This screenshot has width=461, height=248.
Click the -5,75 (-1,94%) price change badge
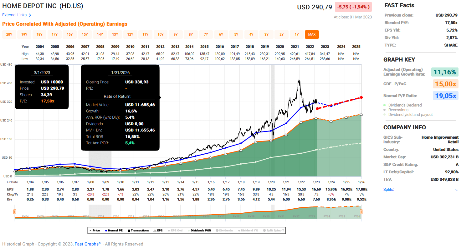click(353, 7)
